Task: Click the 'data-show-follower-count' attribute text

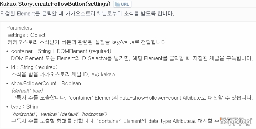Action: tap(151, 98)
